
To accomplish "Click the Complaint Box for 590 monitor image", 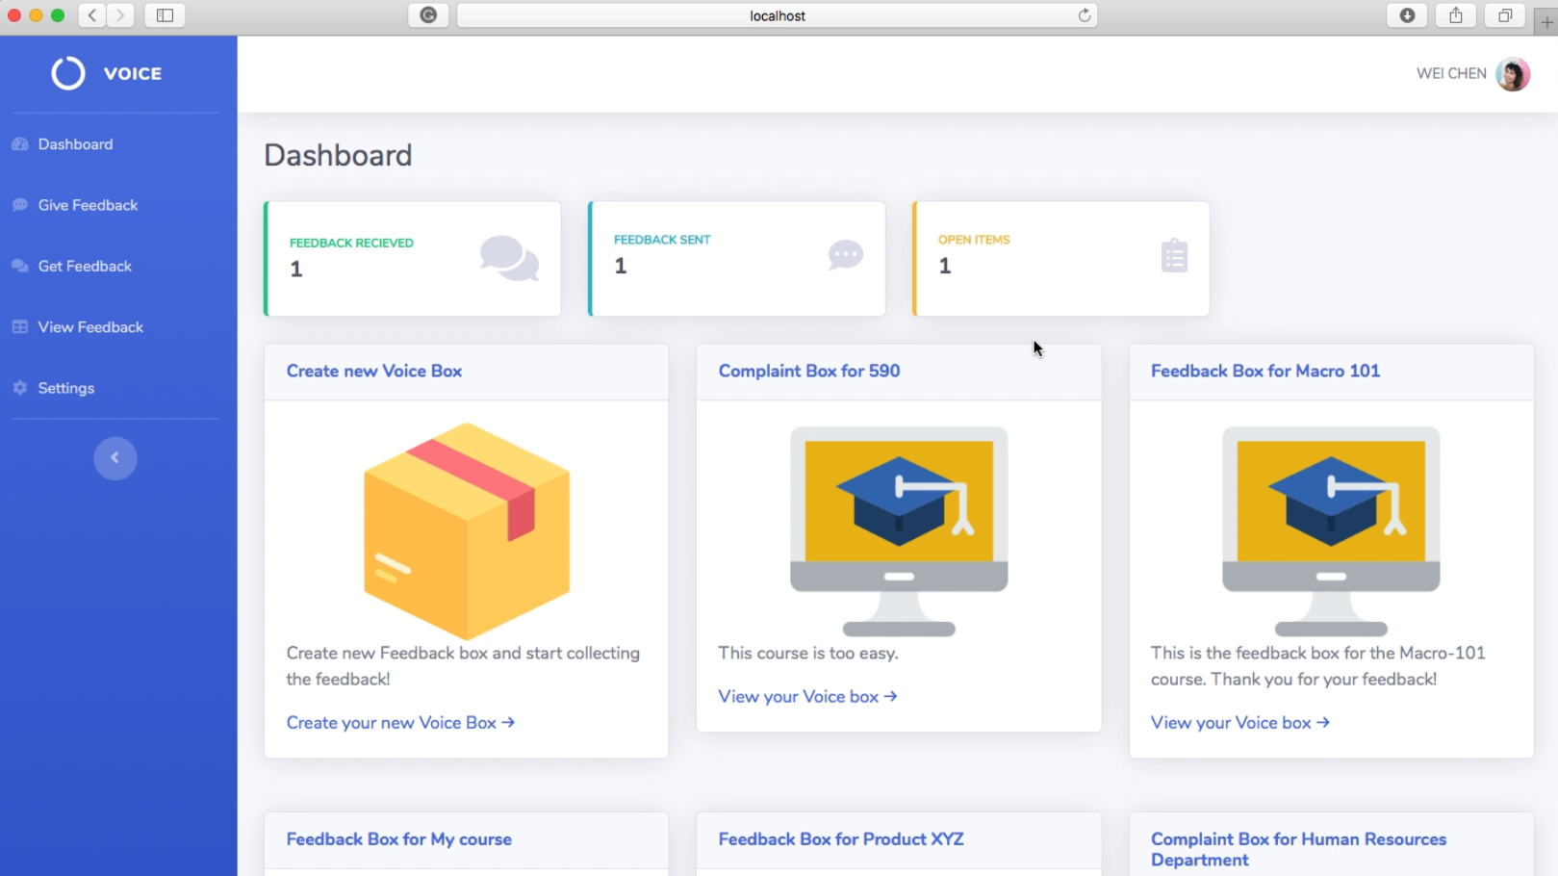I will point(899,531).
